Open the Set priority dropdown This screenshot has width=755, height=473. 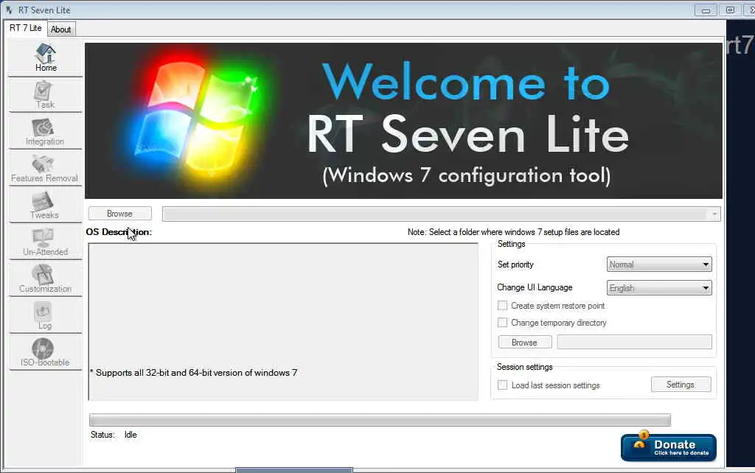[659, 264]
